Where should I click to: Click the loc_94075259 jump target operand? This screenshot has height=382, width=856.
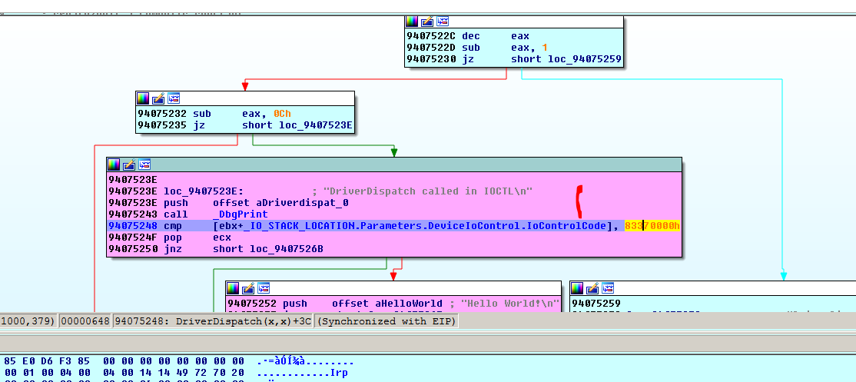click(584, 59)
